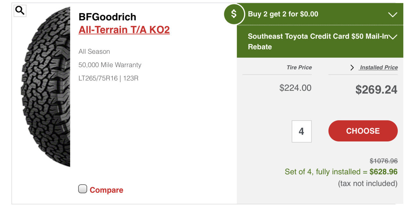Click the red CHOOSE button
Screen dimensions: 410x208
tap(363, 131)
